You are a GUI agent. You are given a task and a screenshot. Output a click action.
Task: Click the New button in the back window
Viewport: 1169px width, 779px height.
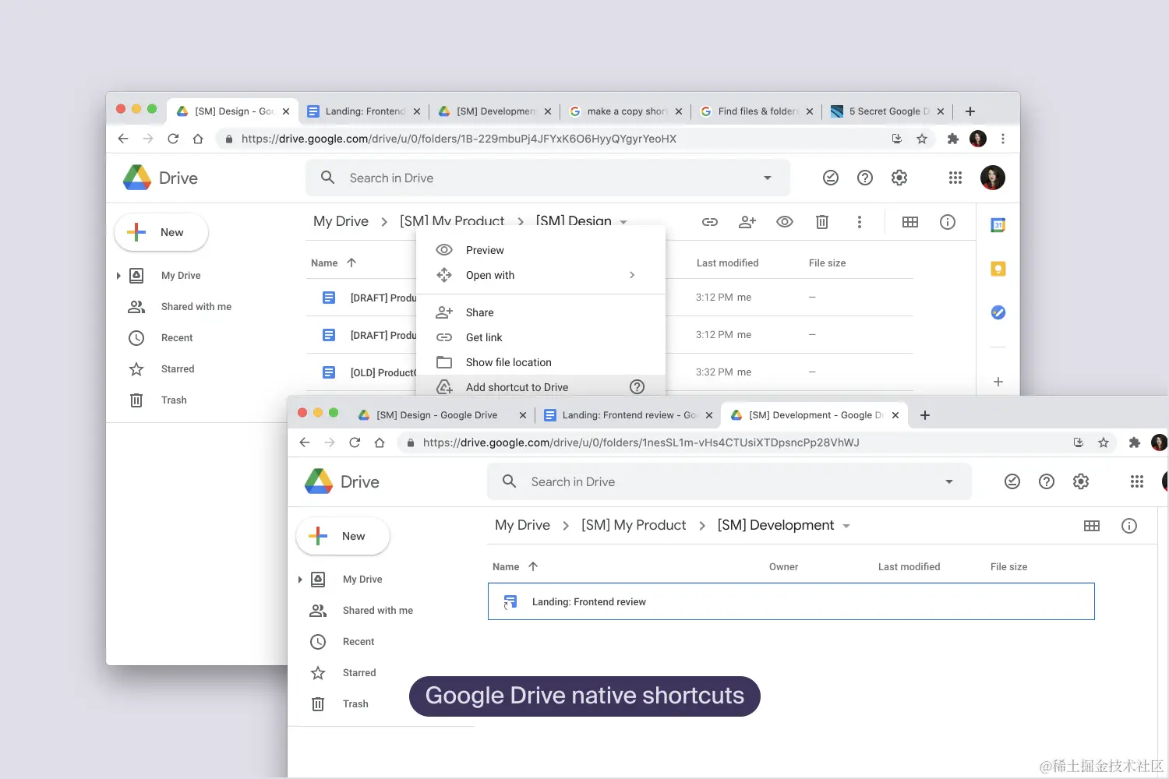pos(161,232)
